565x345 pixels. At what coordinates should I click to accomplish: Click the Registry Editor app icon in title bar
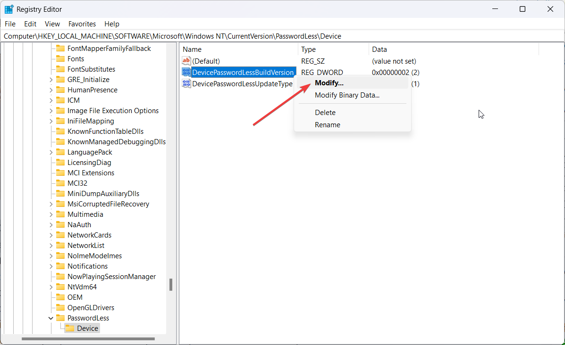[8, 9]
